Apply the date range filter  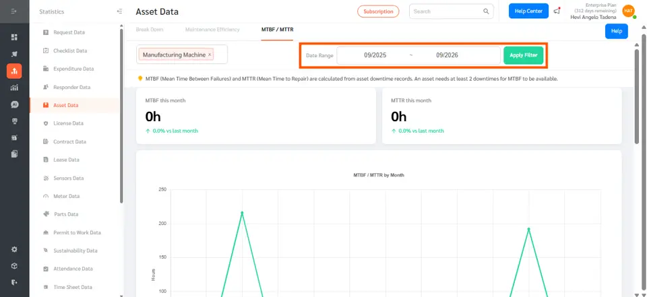tap(523, 55)
